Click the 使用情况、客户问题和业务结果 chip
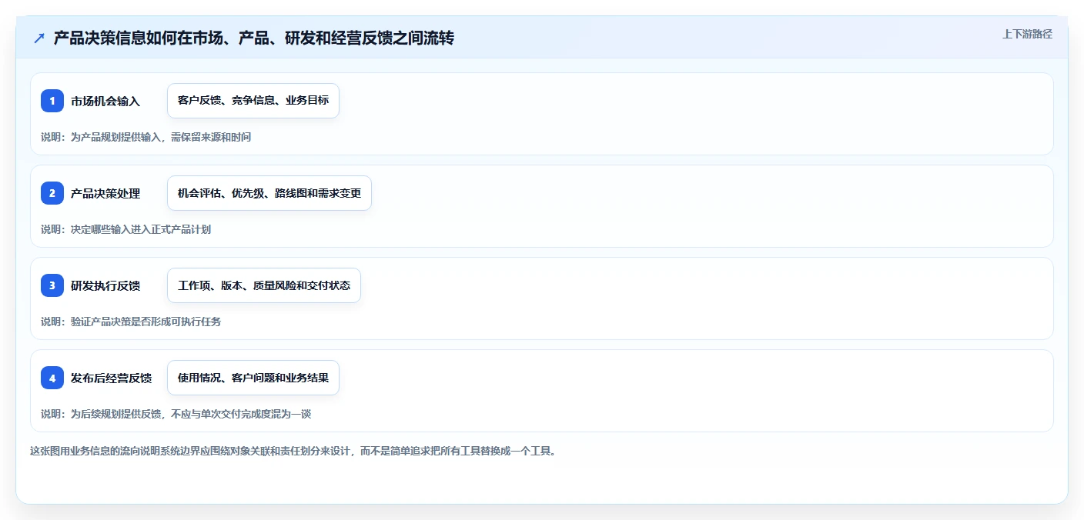The width and height of the screenshot is (1084, 520). (253, 378)
